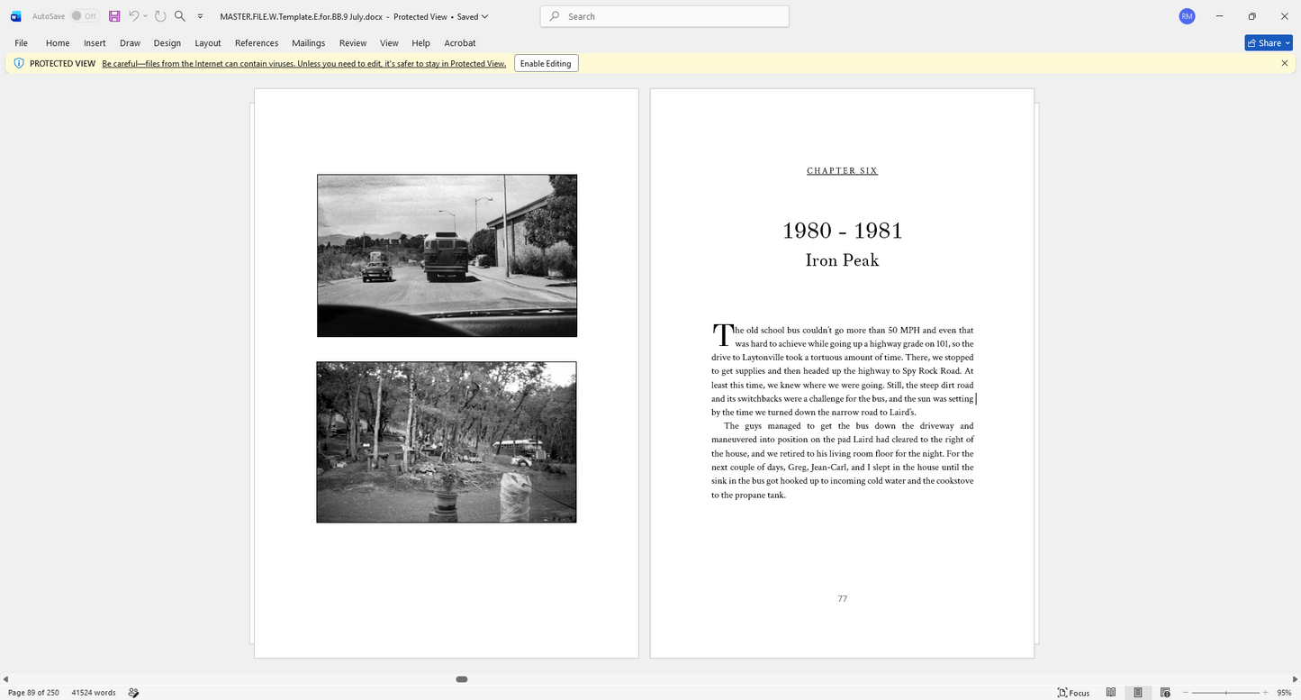Click the drop cap letter T
1301x700 pixels.
[722, 335]
